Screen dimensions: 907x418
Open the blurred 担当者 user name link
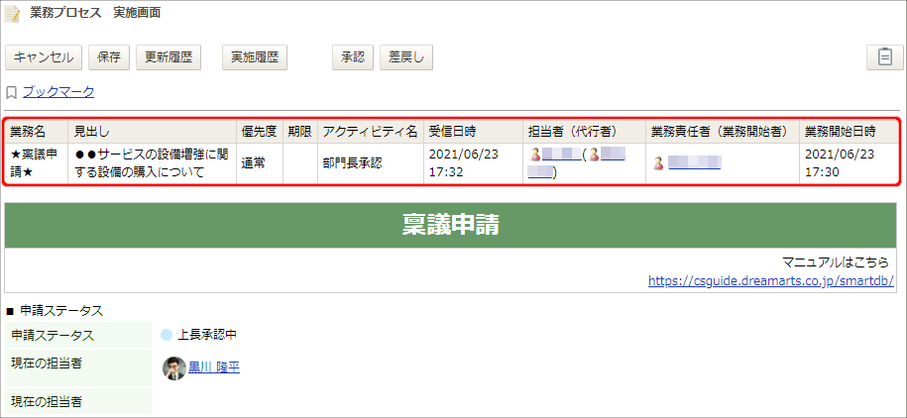tap(561, 155)
